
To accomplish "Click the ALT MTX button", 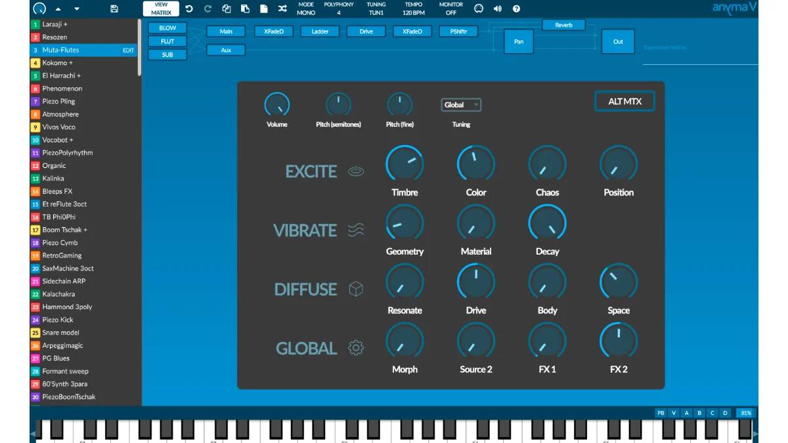I will point(624,101).
